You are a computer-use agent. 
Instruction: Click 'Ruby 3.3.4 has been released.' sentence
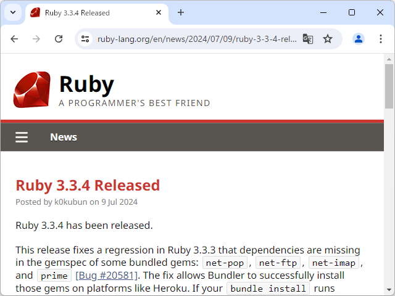(84, 226)
